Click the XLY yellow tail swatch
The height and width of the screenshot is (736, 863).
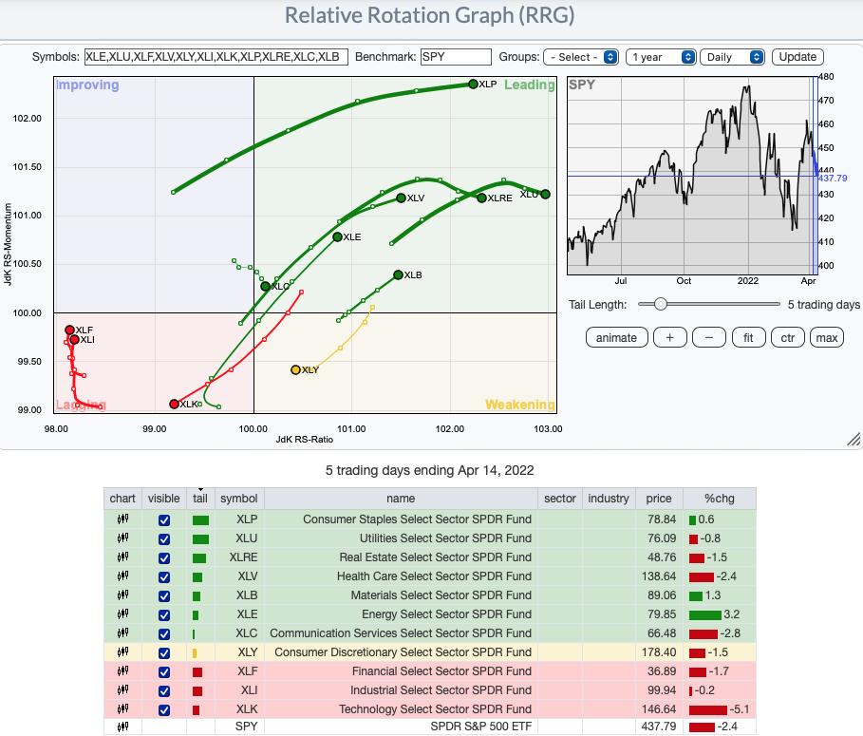(x=195, y=653)
